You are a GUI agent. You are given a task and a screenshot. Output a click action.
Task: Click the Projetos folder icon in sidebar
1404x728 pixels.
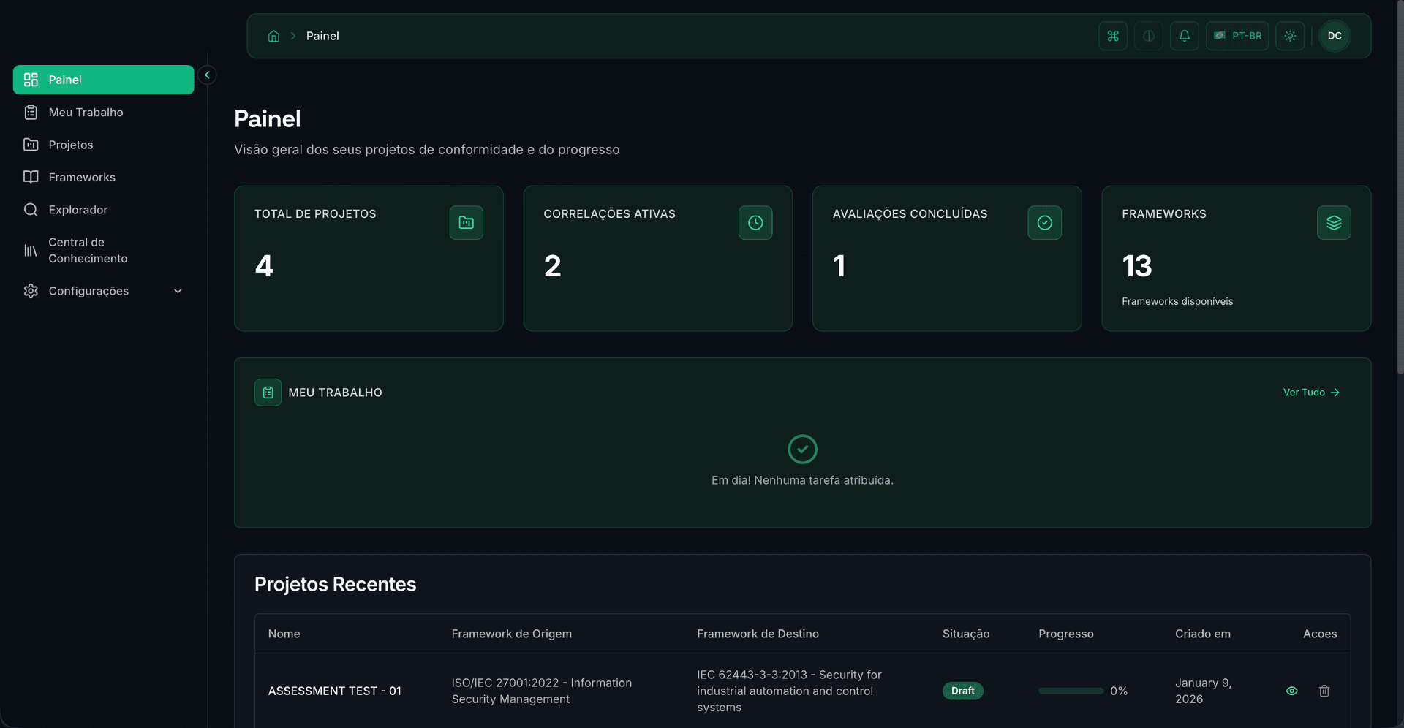(31, 145)
